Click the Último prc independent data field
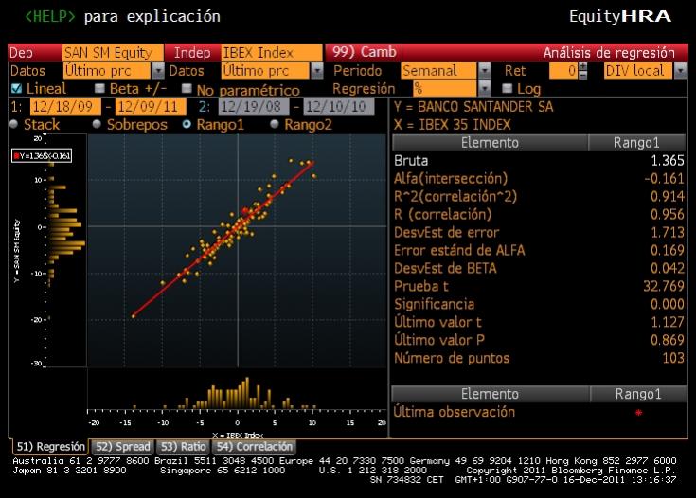 [x=266, y=71]
